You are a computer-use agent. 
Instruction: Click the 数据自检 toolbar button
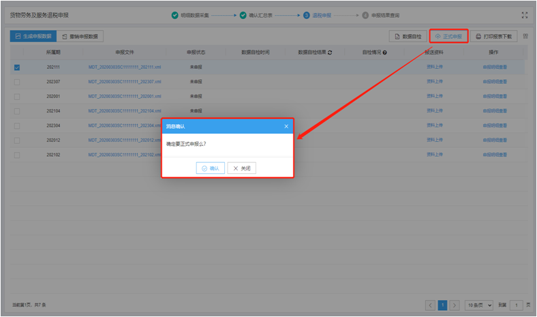point(408,36)
